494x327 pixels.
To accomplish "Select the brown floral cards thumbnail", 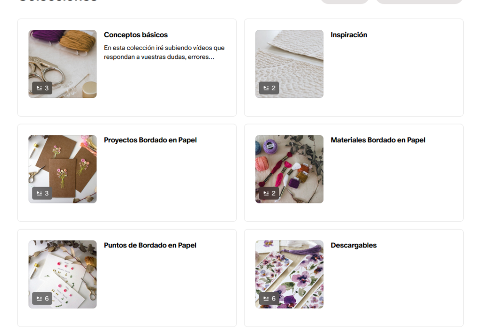I will point(62,169).
